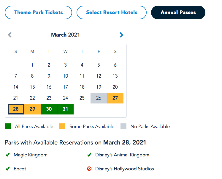222x179 pixels.
Task: Click the gray No Parks Available swatch
Action: click(x=123, y=126)
